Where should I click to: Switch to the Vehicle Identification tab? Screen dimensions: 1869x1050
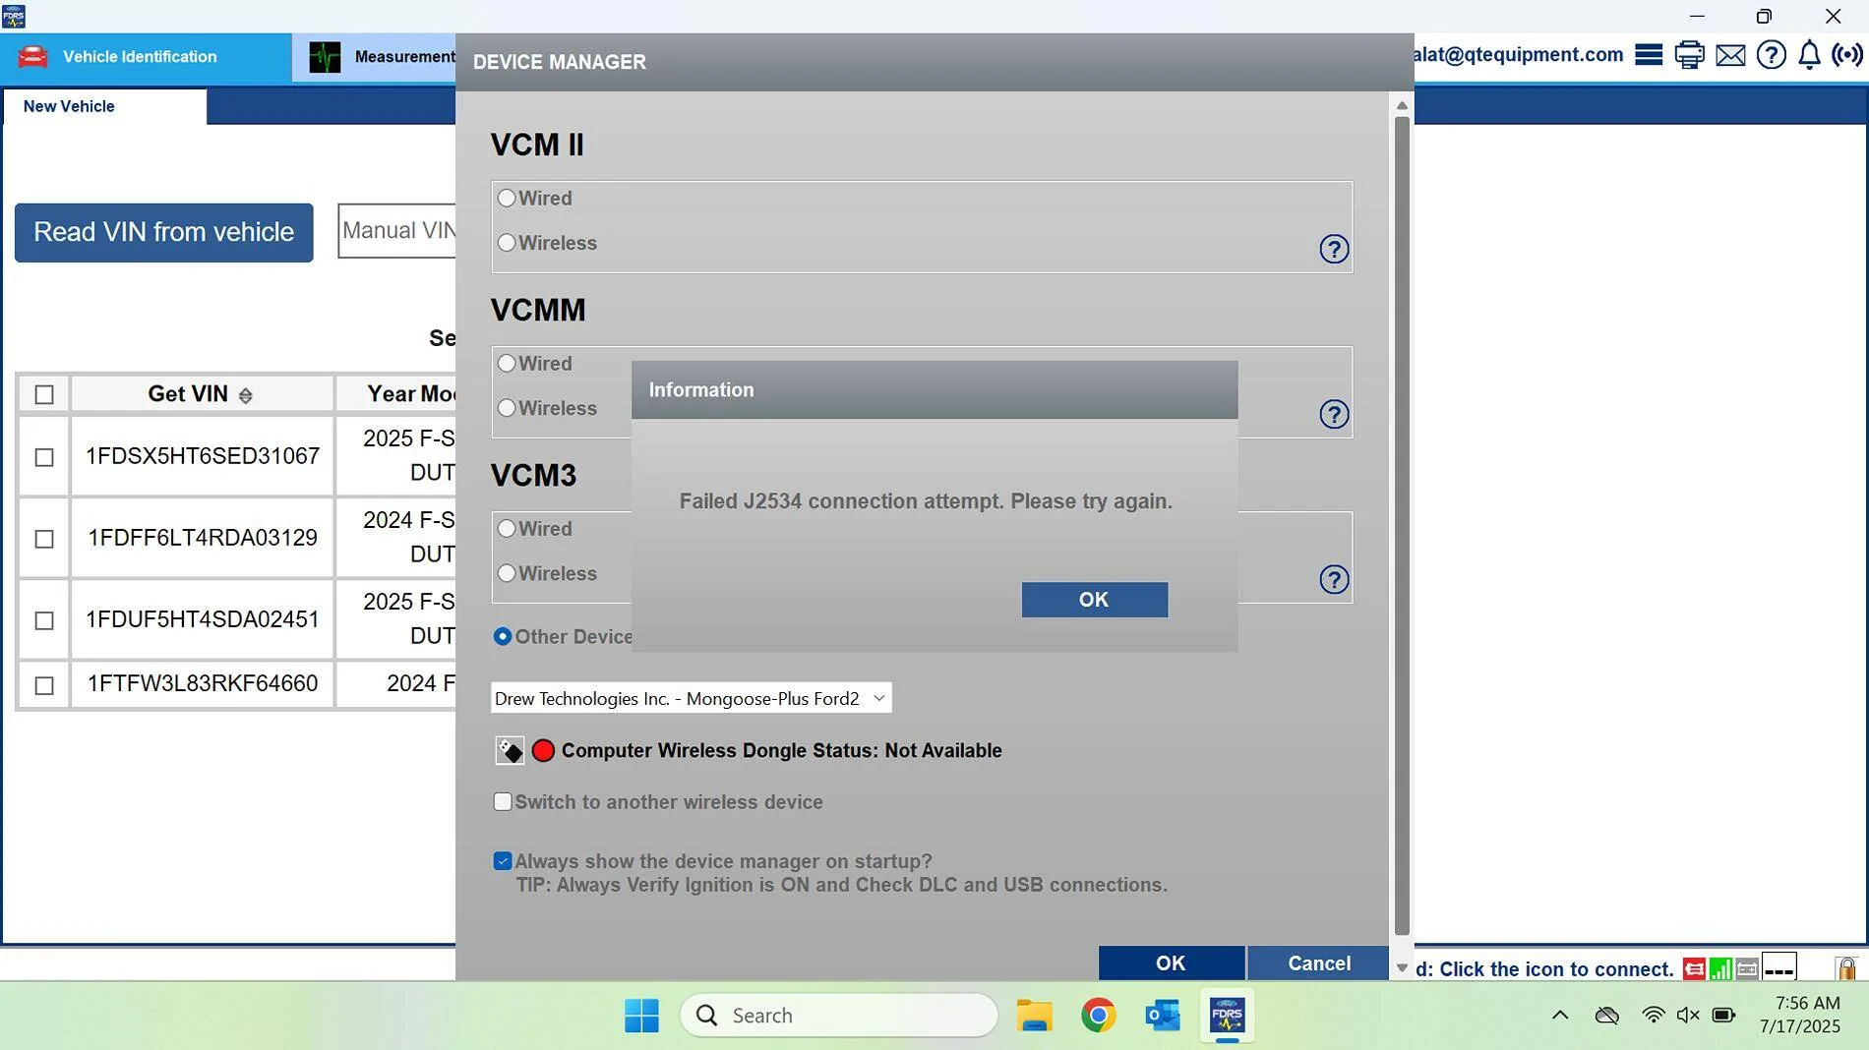pos(138,56)
